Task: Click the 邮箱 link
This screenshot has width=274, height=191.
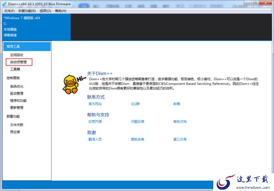Action: (177, 104)
